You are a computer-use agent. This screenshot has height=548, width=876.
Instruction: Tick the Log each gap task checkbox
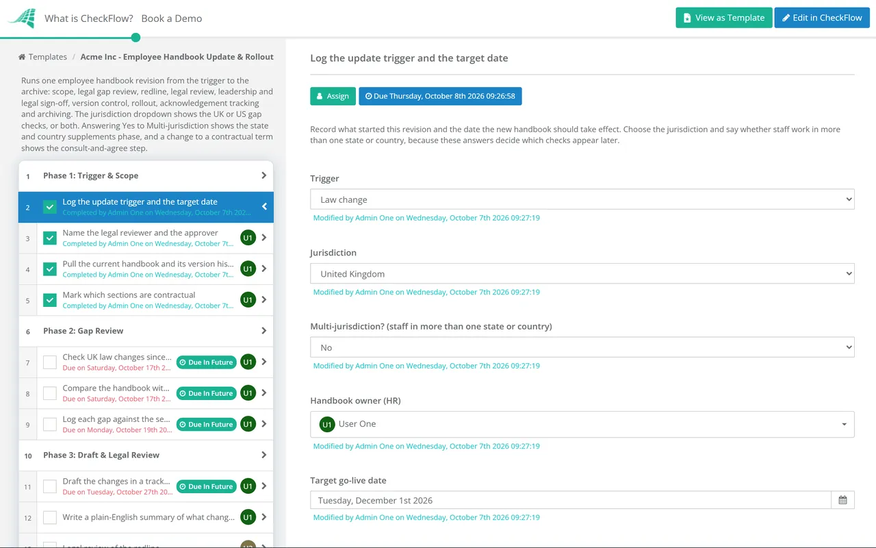tap(50, 424)
